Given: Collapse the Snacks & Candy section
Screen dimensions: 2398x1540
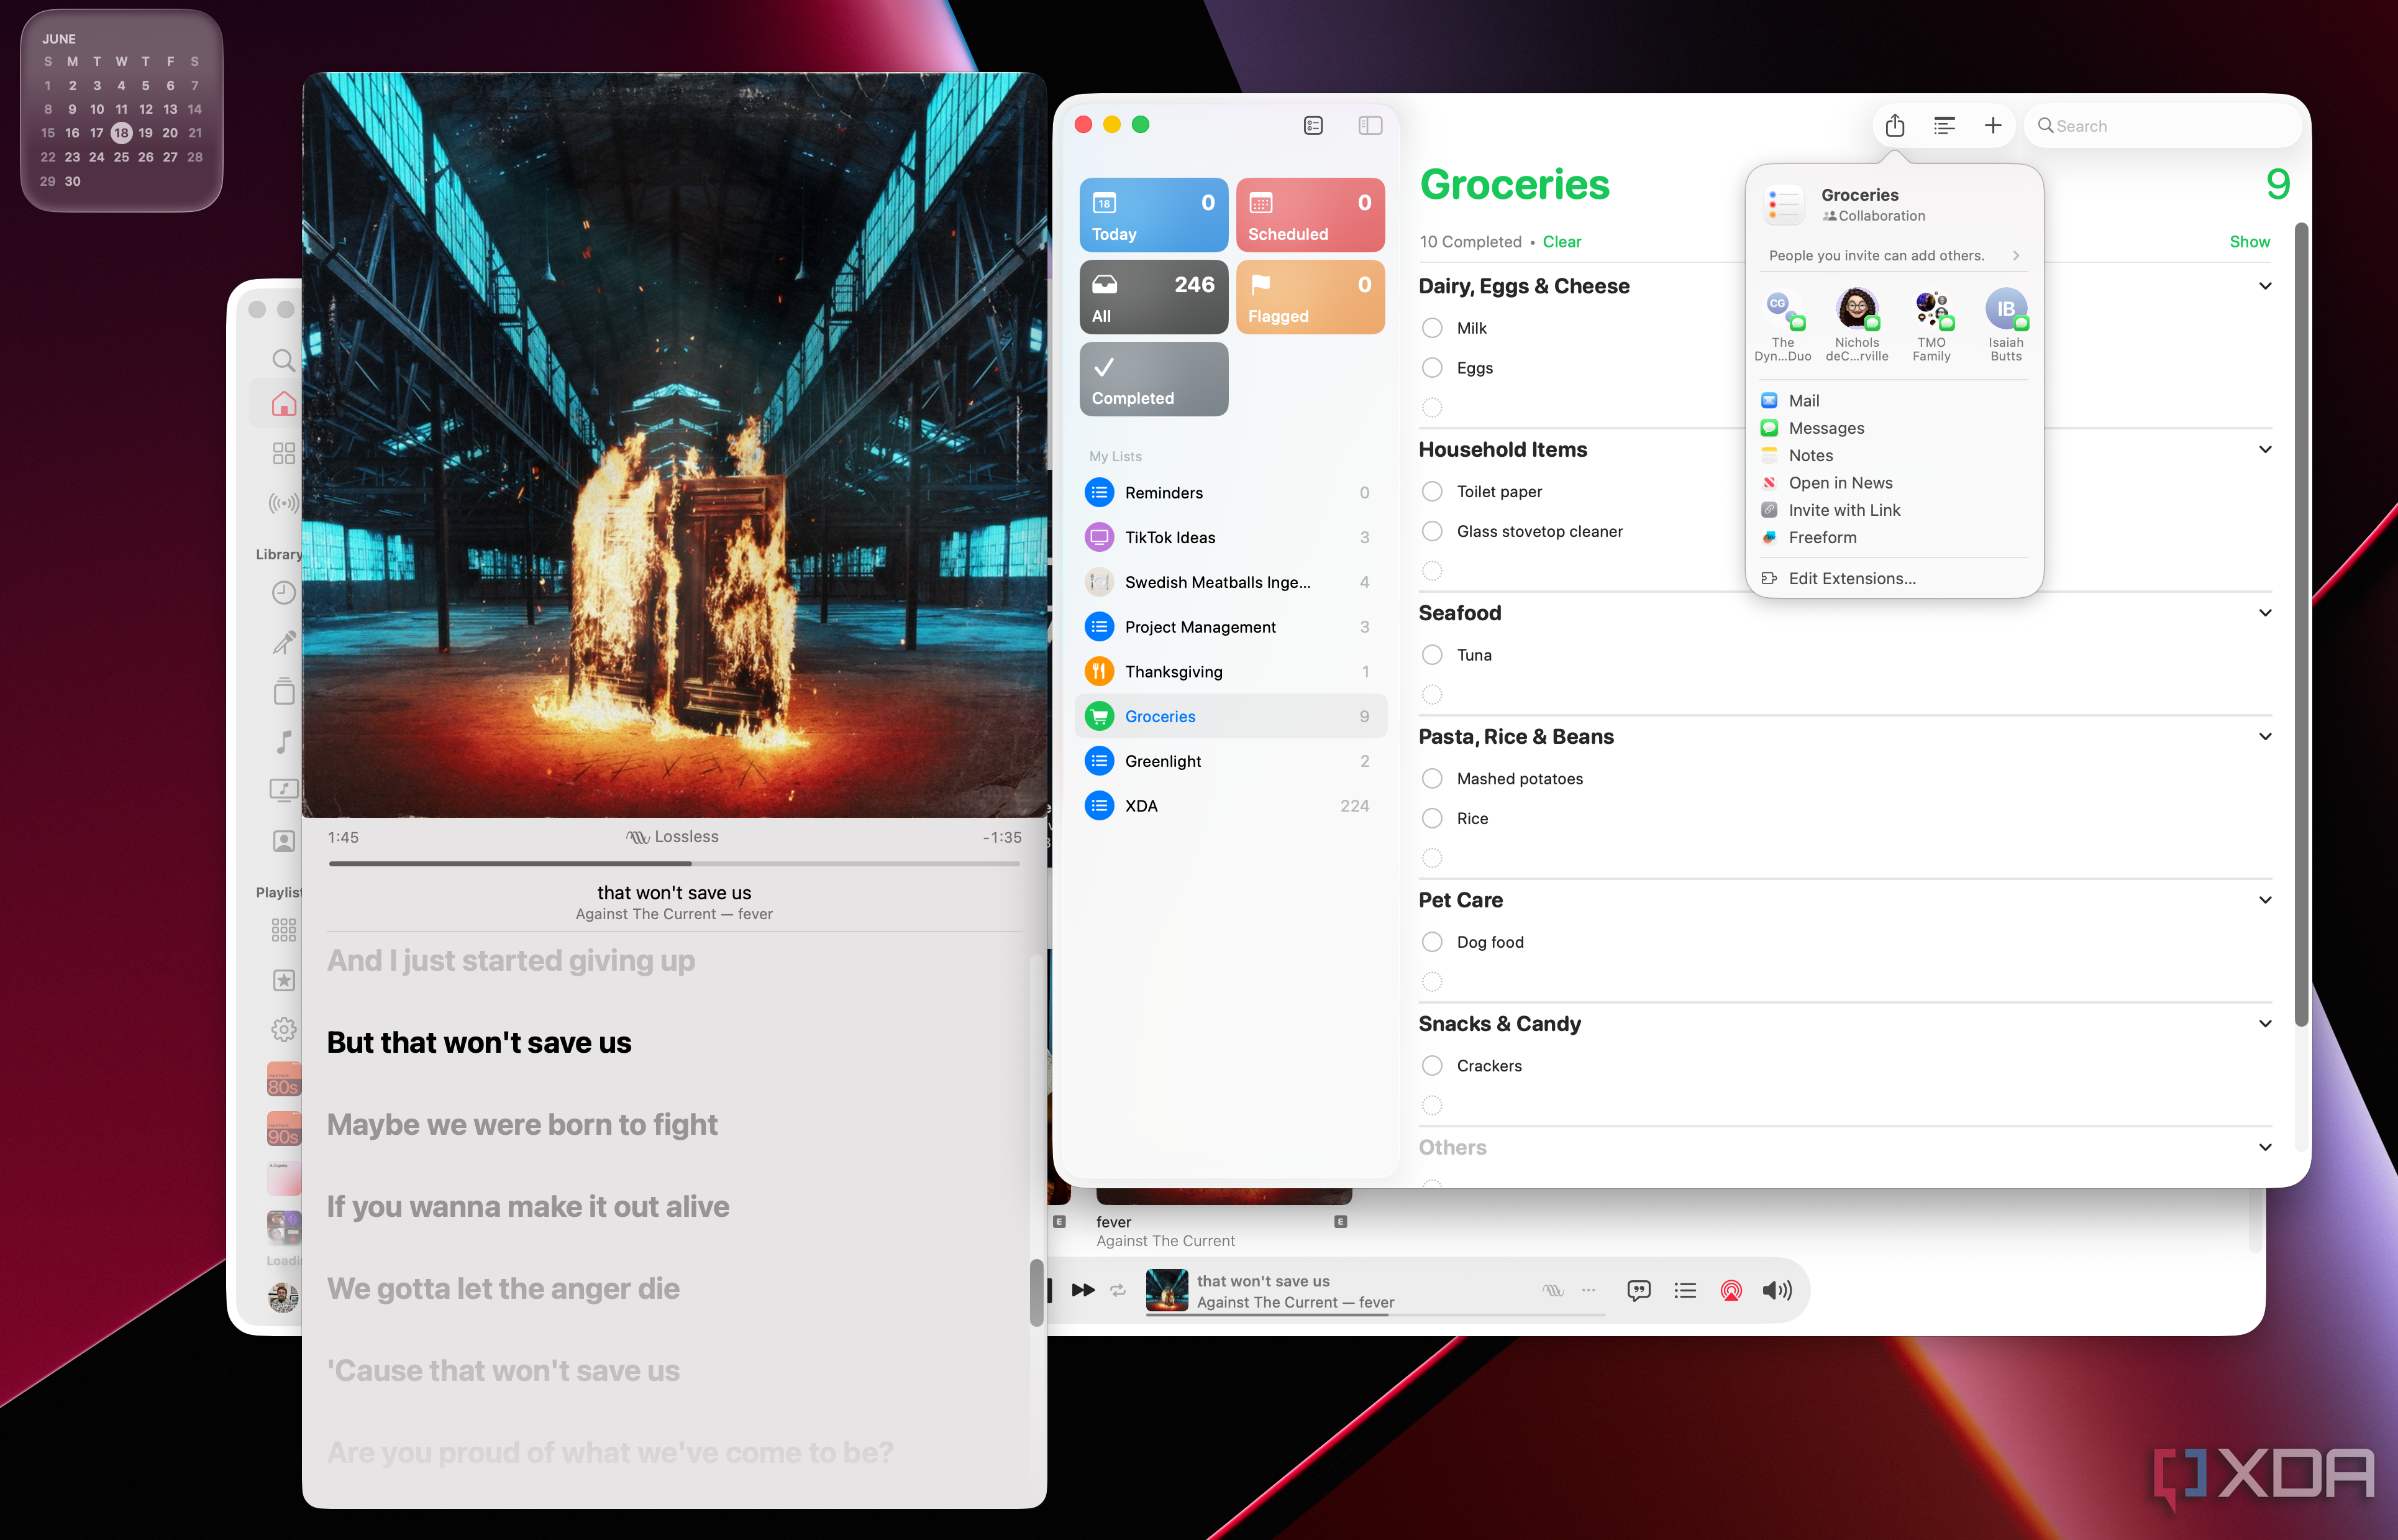Looking at the screenshot, I should pyautogui.click(x=2265, y=1024).
